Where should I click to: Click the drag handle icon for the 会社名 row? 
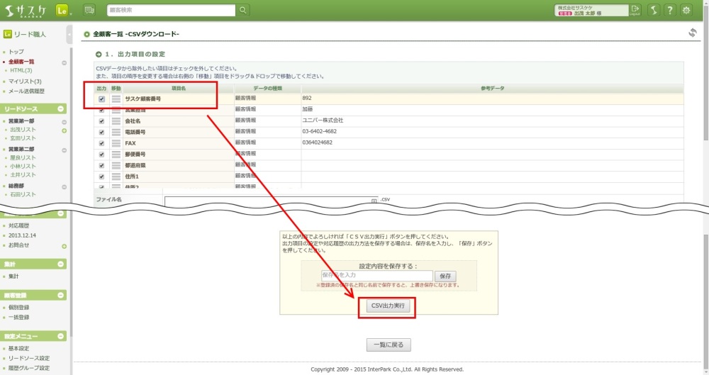pos(116,121)
